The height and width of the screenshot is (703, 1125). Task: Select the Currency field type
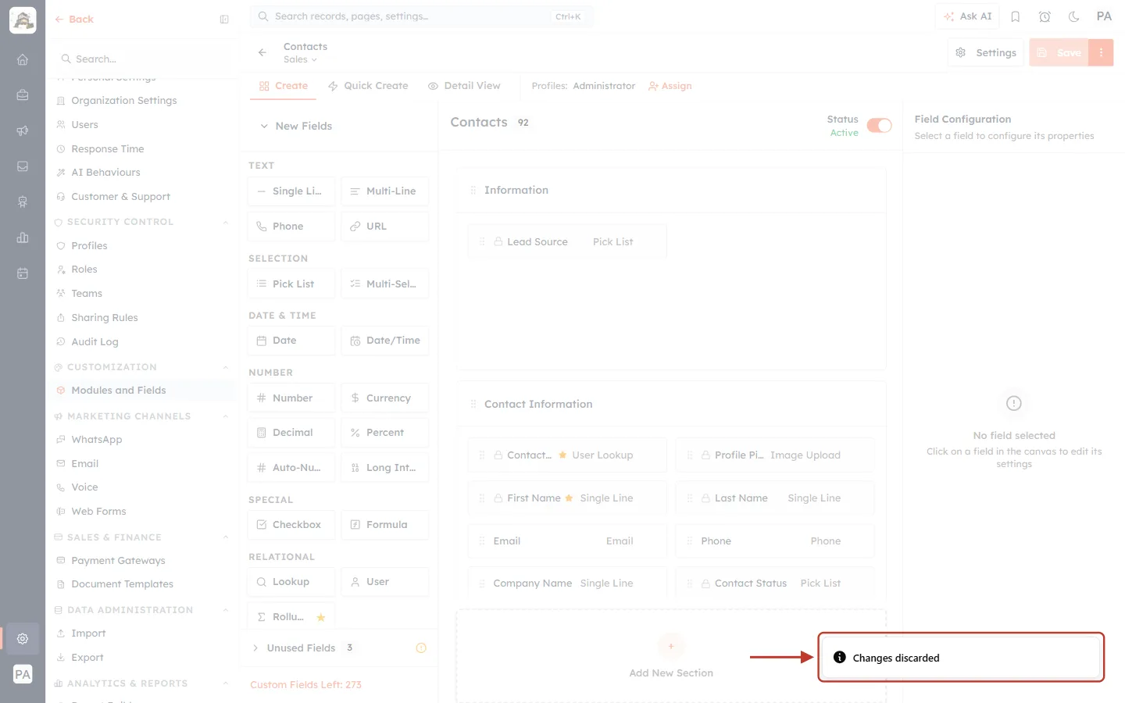385,398
